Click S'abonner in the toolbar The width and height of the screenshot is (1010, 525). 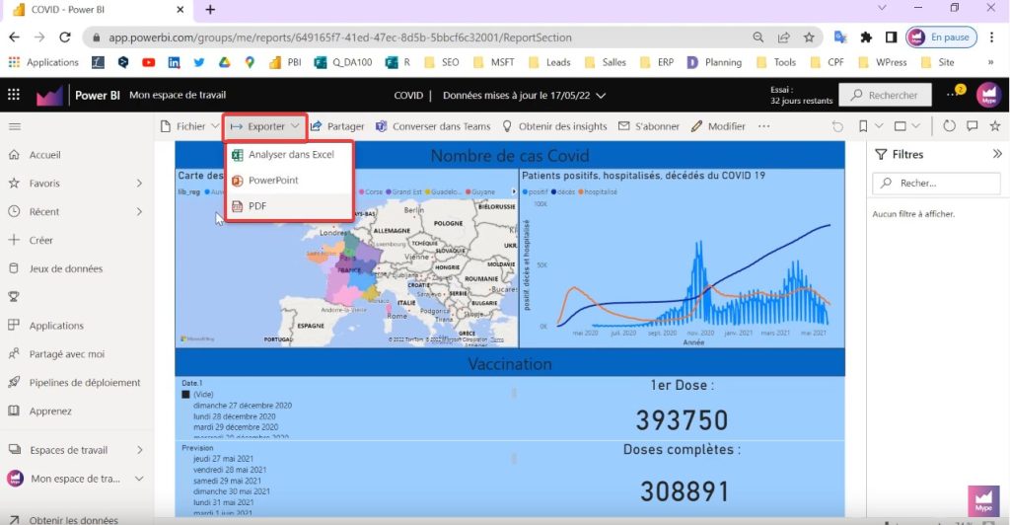(649, 126)
